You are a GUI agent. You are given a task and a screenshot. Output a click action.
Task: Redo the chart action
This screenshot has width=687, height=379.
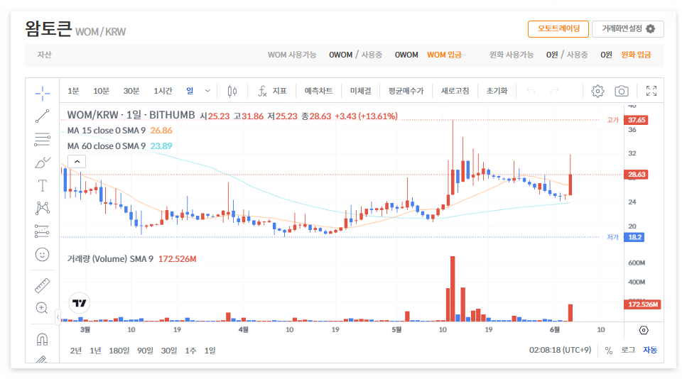point(555,91)
